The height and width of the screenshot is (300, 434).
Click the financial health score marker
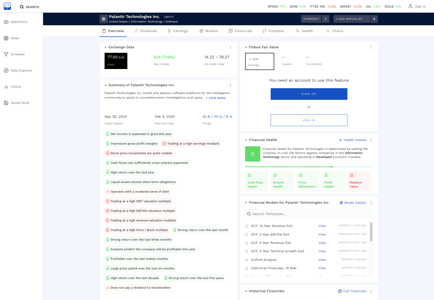coord(332,167)
